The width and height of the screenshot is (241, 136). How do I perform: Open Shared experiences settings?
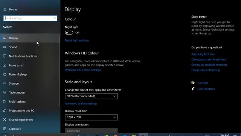coord(30,120)
